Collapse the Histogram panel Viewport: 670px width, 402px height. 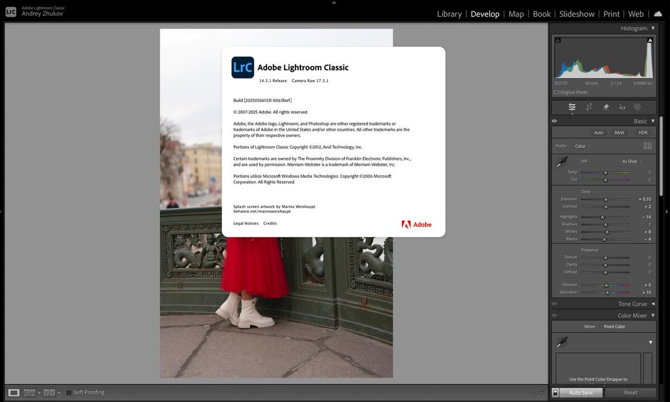click(x=653, y=28)
